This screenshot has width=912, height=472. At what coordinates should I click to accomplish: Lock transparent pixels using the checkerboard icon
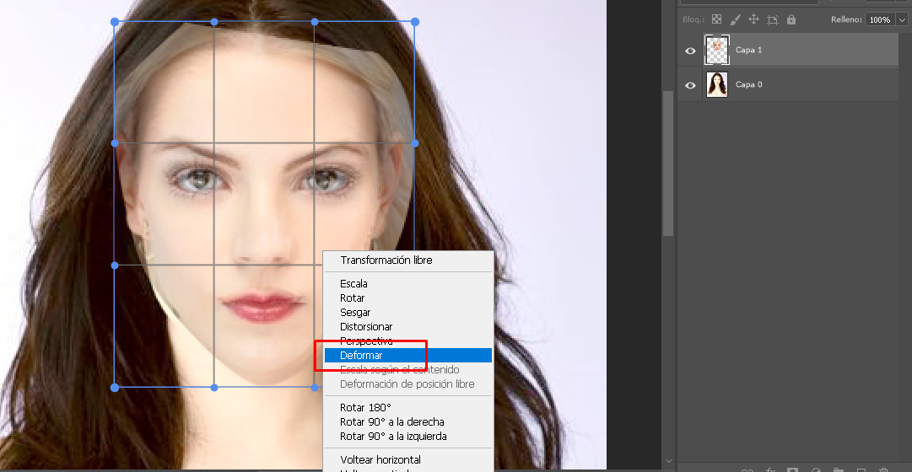point(716,19)
